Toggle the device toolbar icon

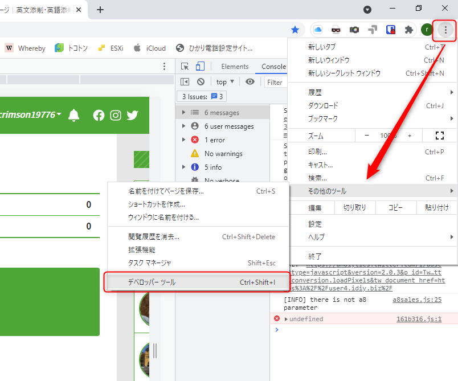pos(200,66)
